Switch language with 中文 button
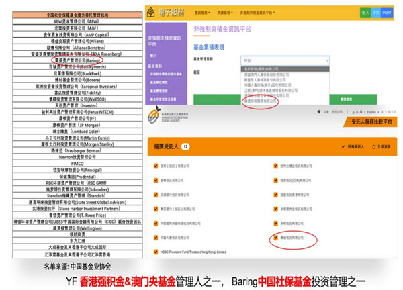This screenshot has width=403, height=290. [375, 13]
